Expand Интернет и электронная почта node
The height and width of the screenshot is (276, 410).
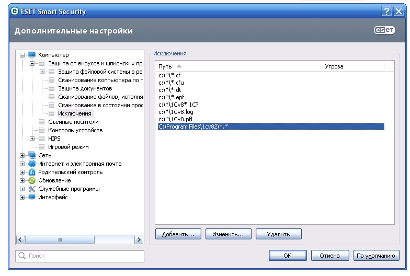22,164
